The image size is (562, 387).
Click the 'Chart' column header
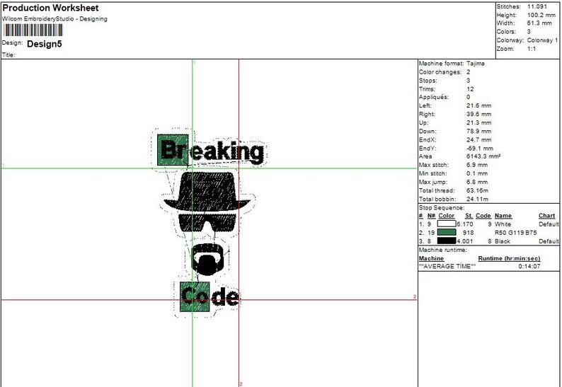tap(546, 216)
